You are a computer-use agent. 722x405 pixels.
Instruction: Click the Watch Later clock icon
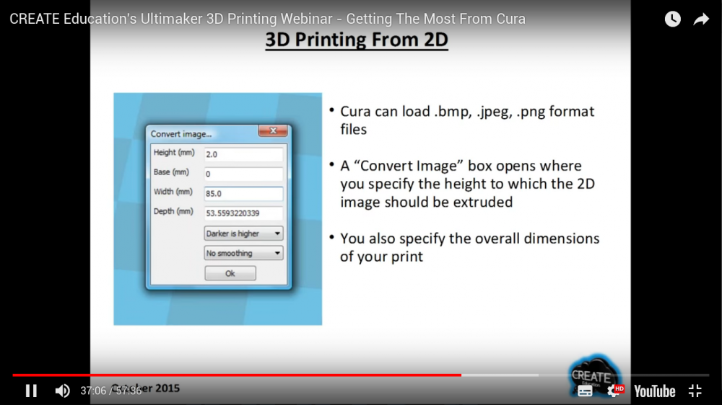pyautogui.click(x=673, y=19)
